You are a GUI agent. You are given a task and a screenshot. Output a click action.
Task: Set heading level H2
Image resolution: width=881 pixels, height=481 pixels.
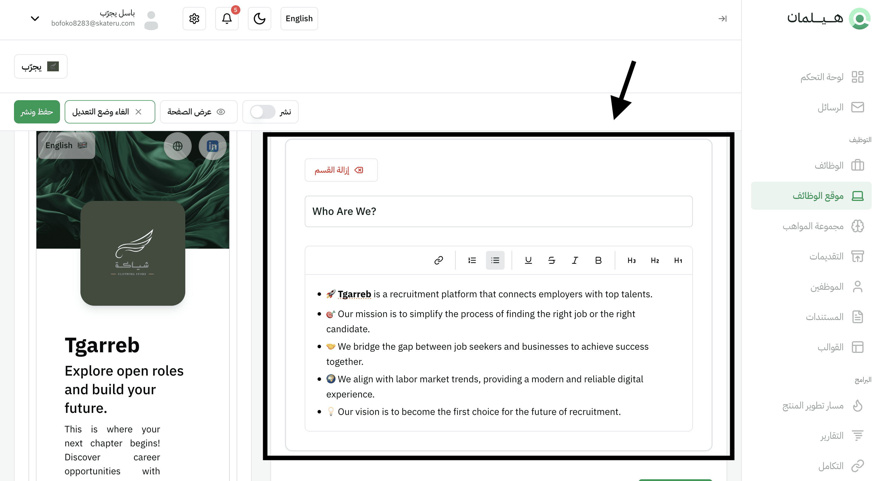[x=655, y=261]
